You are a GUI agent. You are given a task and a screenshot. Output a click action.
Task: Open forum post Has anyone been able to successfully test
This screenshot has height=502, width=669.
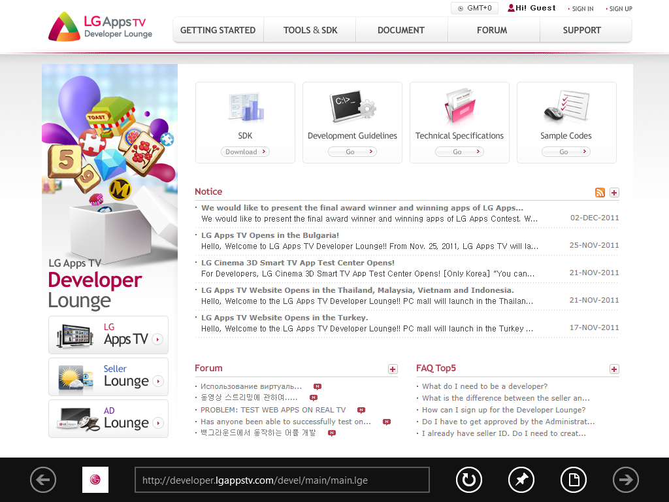click(286, 422)
